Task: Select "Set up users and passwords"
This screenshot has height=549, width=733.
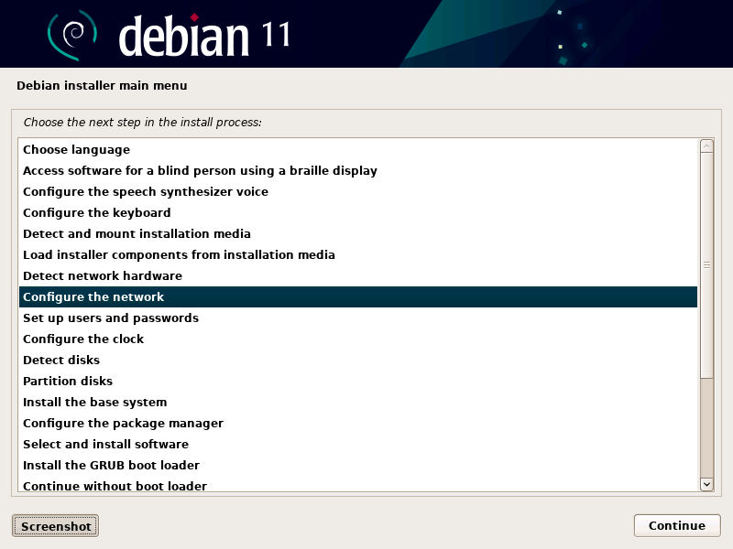Action: 358,318
